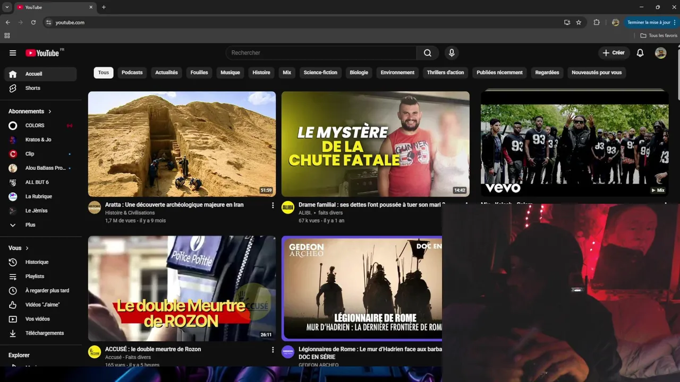Select the Tous filter chip
The width and height of the screenshot is (680, 382).
[x=104, y=73]
